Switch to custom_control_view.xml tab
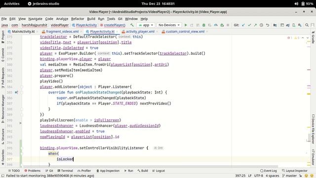Image resolution: width=316 pixels, height=178 pixels. click(183, 32)
